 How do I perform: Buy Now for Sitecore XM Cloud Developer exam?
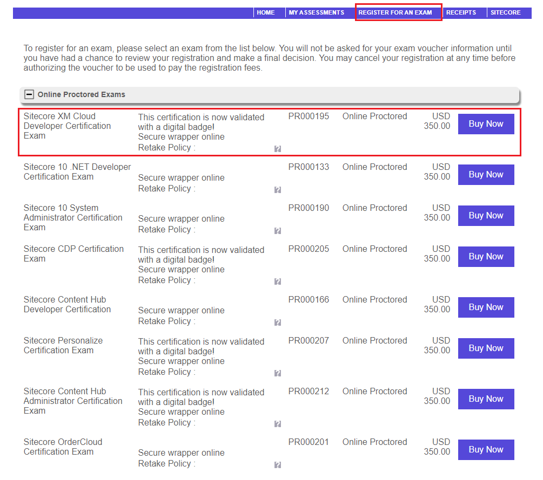click(x=486, y=124)
